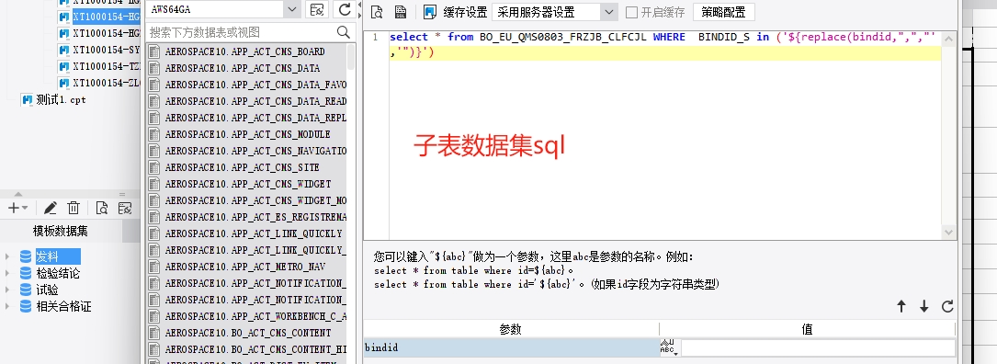Click the SQL editor scroll-down arrow
Screen dimensions: 997x364
tap(948, 233)
